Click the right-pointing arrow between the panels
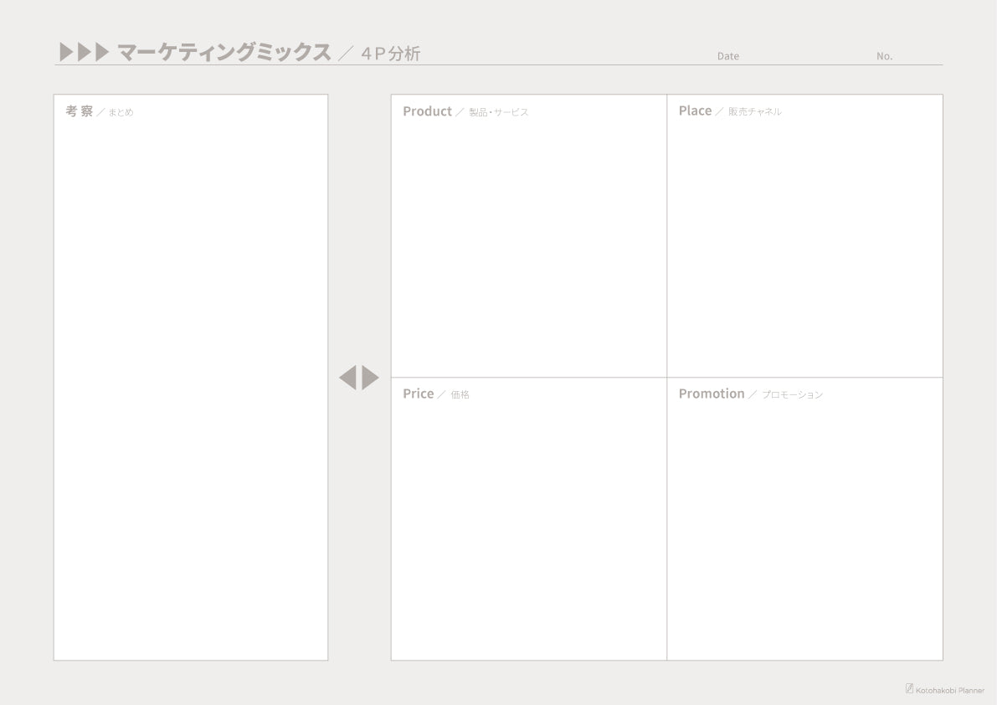This screenshot has width=997, height=705. [371, 378]
